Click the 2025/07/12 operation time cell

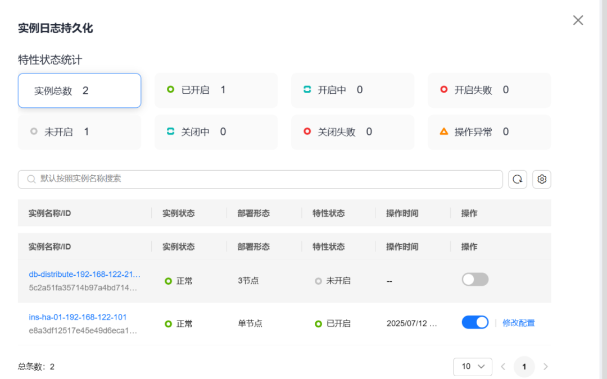412,323
